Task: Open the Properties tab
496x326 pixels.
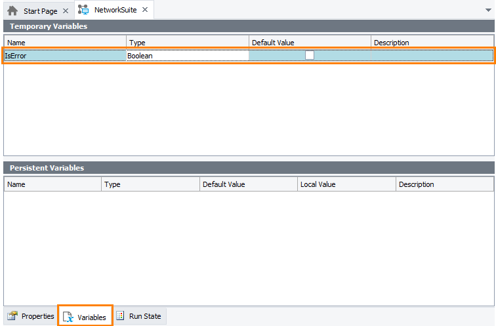Action: tap(37, 316)
